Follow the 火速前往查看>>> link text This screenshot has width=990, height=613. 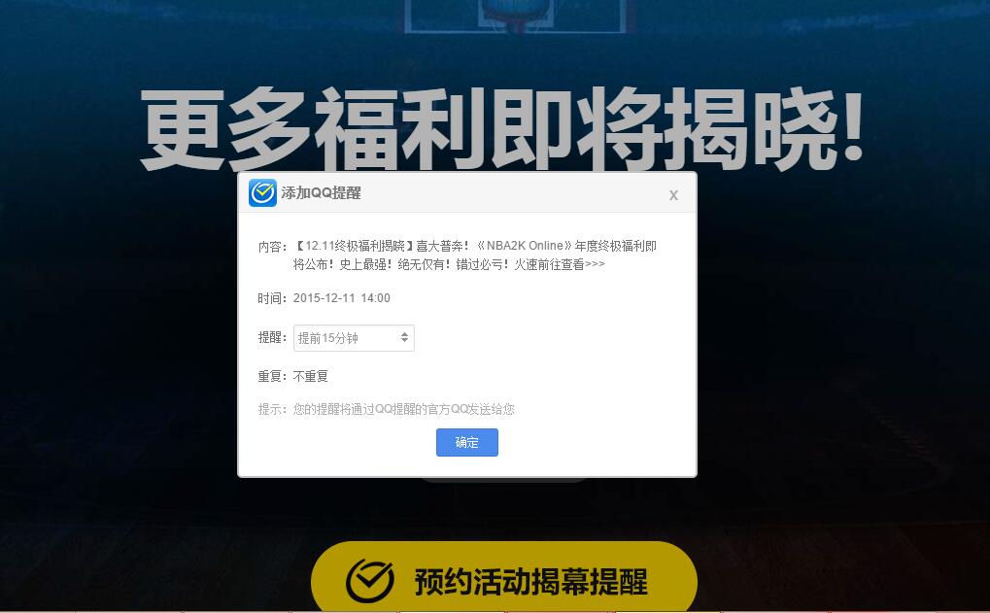560,264
